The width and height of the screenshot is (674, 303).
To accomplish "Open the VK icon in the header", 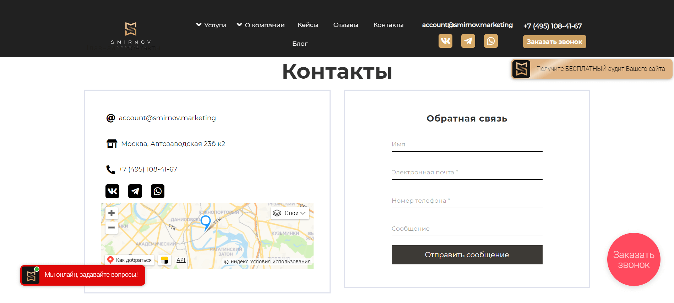I will [x=445, y=41].
